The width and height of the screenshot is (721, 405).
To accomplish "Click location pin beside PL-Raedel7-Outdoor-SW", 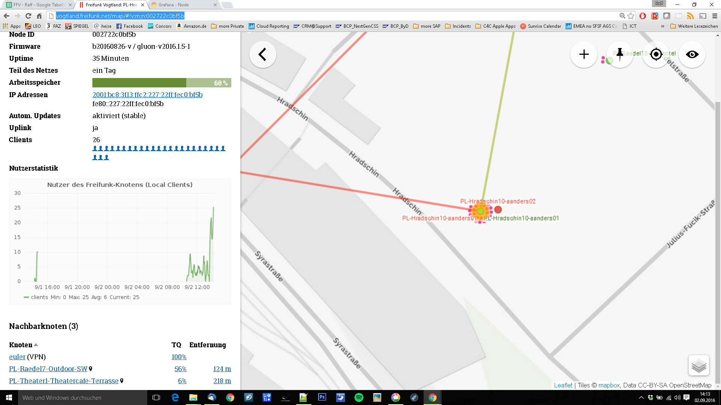I will (x=91, y=369).
